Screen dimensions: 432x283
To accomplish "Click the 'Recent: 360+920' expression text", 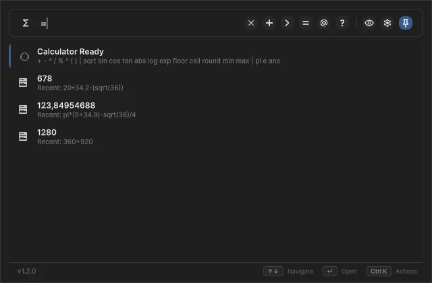I will coord(65,142).
